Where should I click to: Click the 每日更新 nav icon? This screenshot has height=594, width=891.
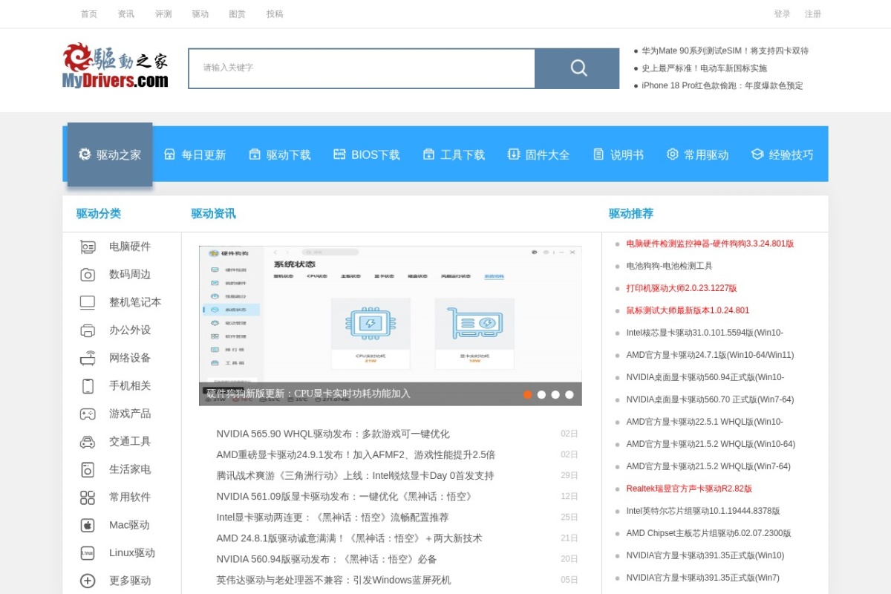pos(169,154)
